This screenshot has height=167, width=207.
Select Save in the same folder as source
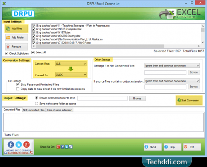pos(36,104)
